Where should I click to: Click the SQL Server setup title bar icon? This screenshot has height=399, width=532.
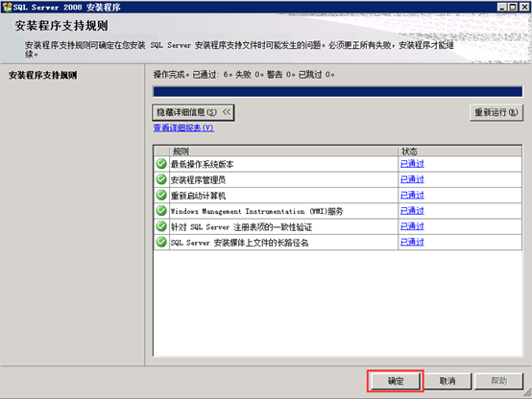pyautogui.click(x=7, y=7)
